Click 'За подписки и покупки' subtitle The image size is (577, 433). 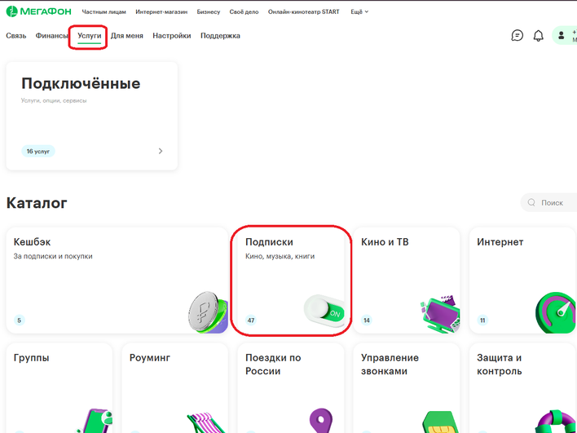pos(53,256)
